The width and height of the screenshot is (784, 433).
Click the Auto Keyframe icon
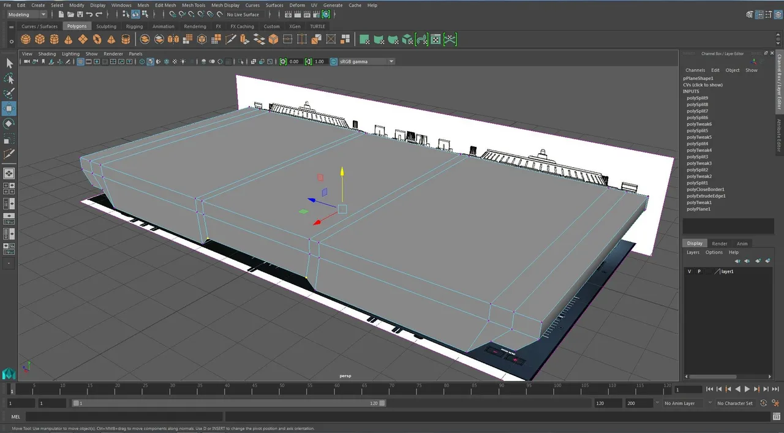[763, 403]
